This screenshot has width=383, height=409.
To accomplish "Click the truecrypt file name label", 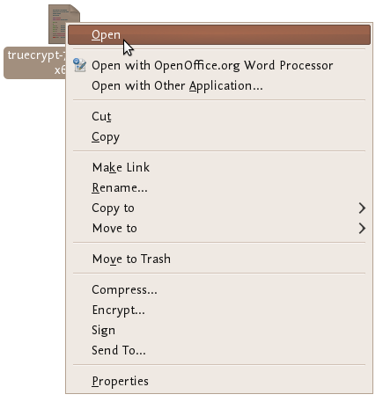I will pos(34,62).
